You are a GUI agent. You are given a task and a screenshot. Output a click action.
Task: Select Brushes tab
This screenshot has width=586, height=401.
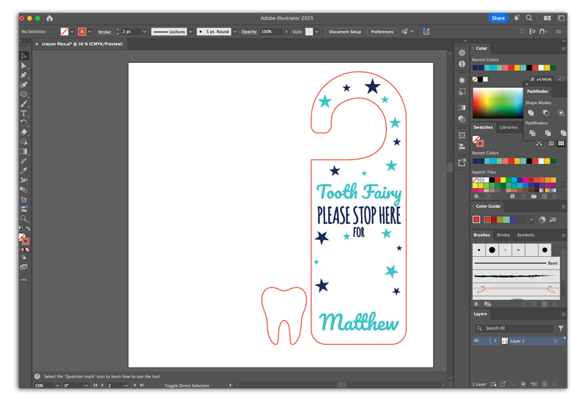point(482,235)
